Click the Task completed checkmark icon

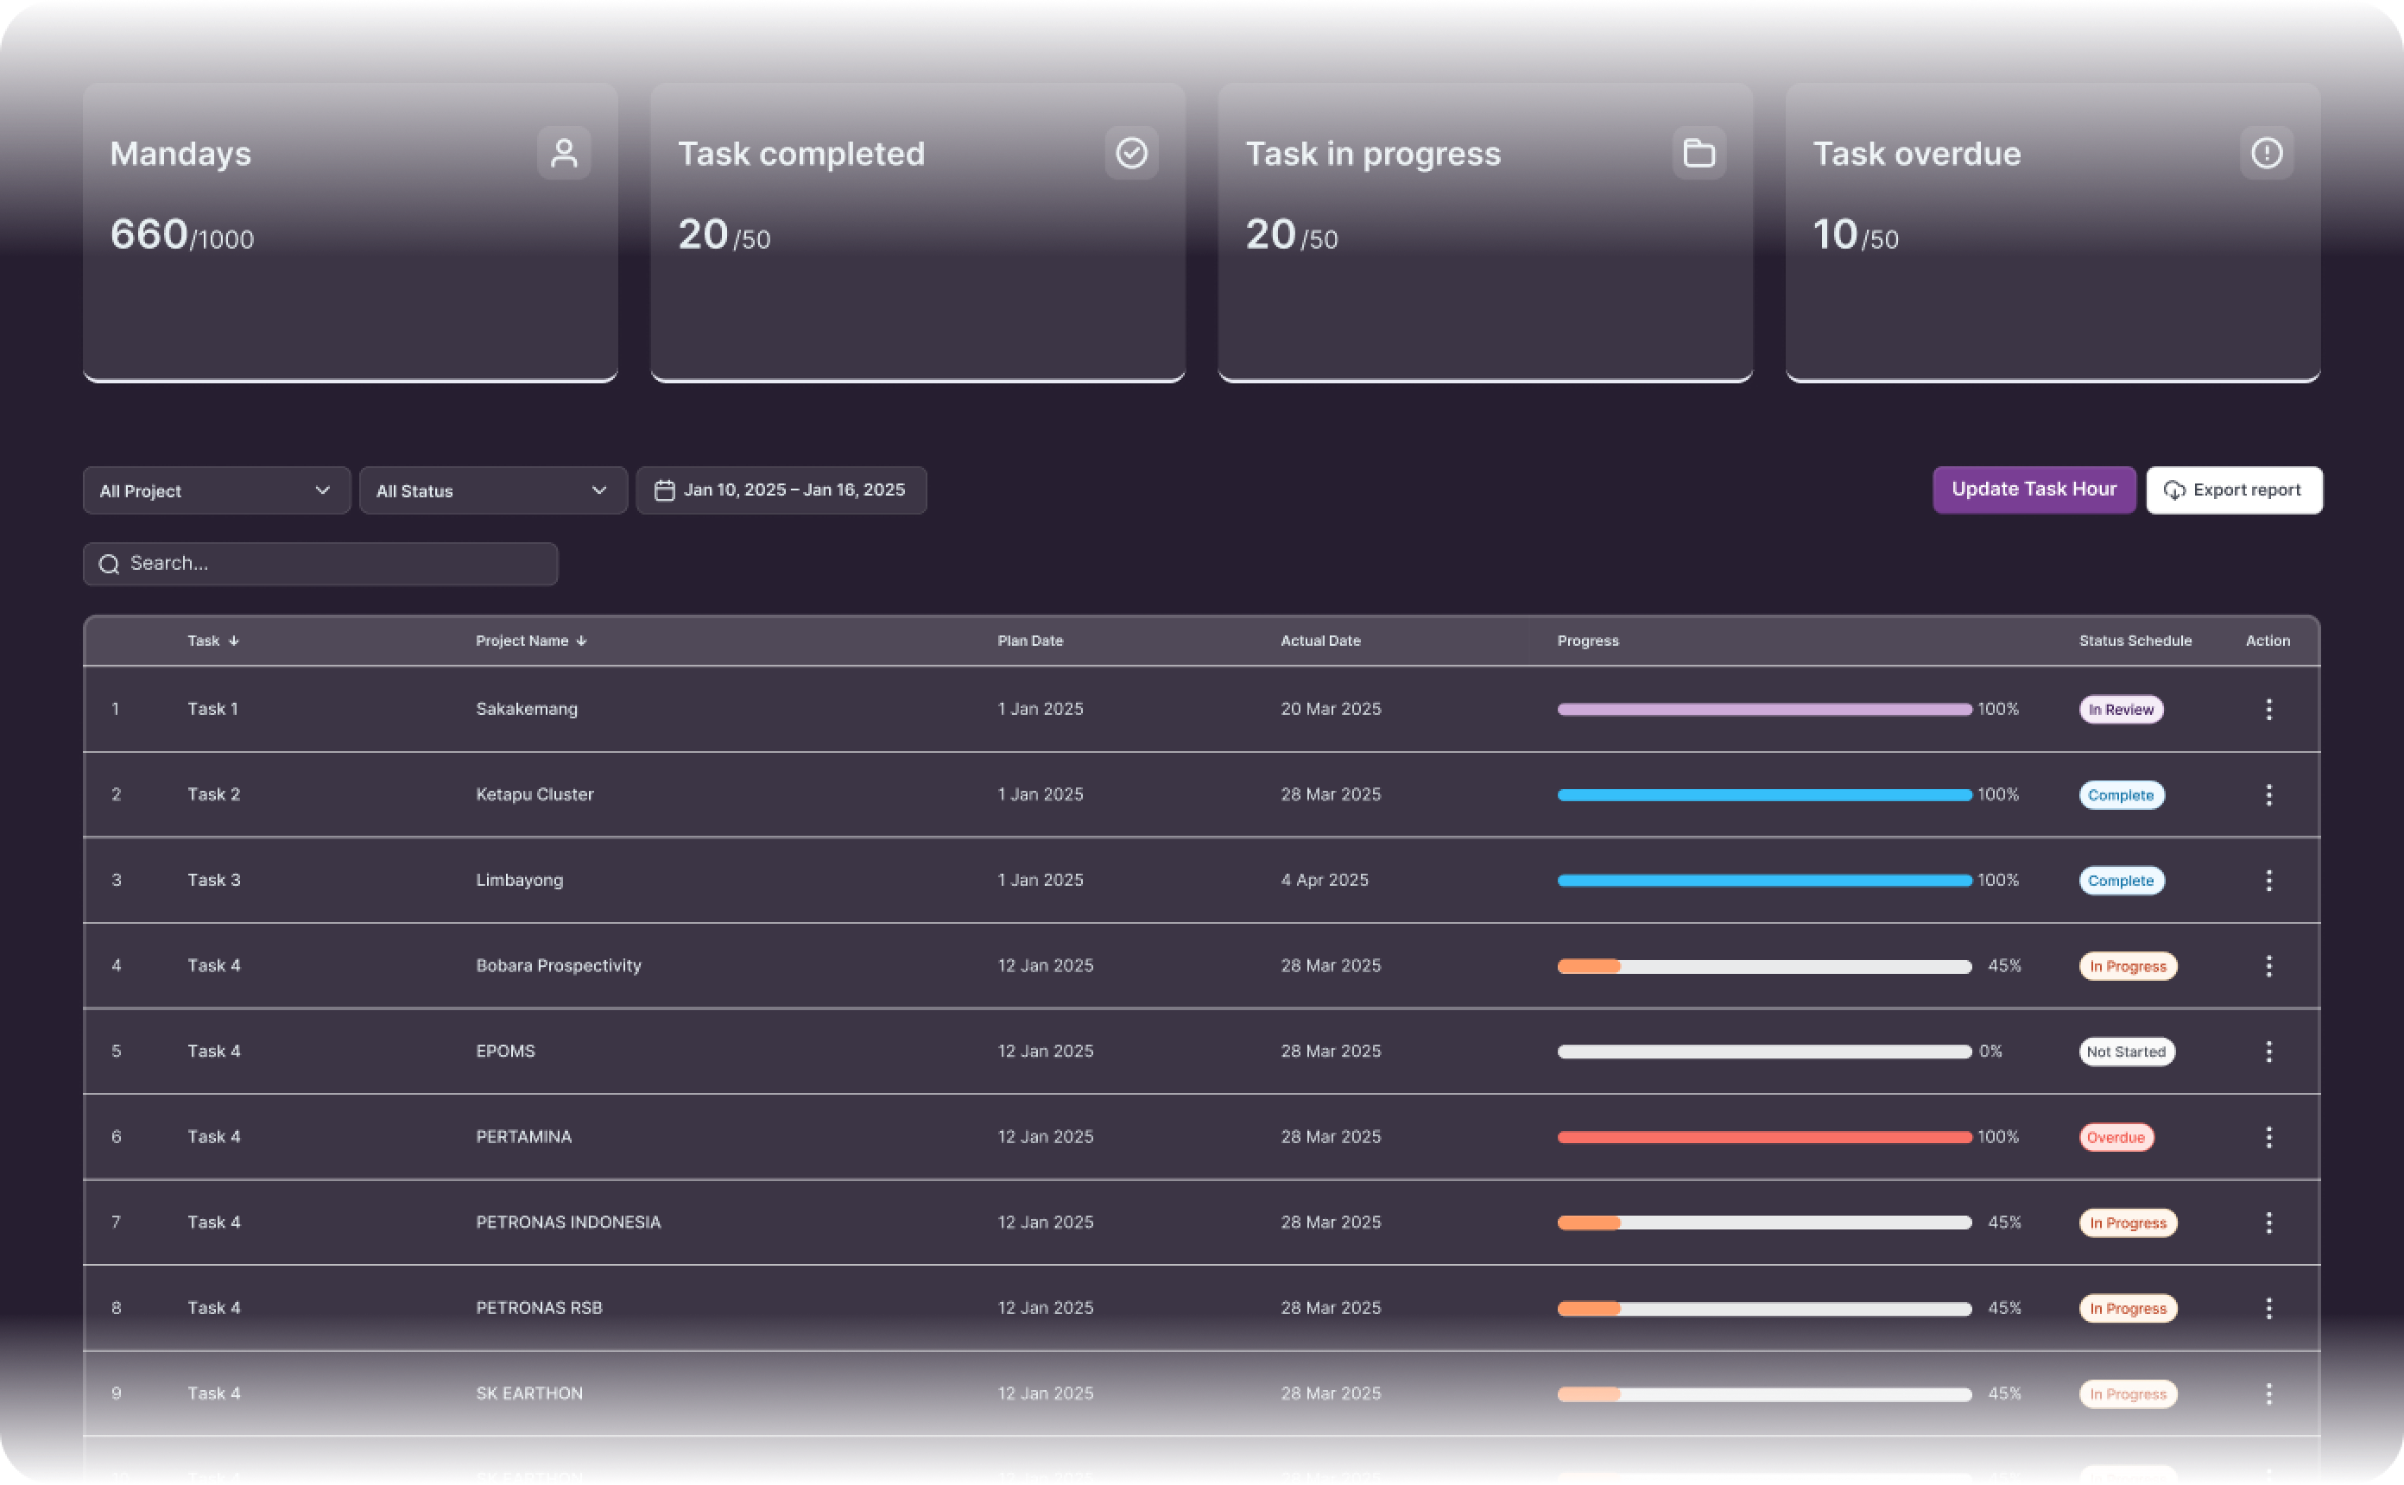click(x=1131, y=152)
